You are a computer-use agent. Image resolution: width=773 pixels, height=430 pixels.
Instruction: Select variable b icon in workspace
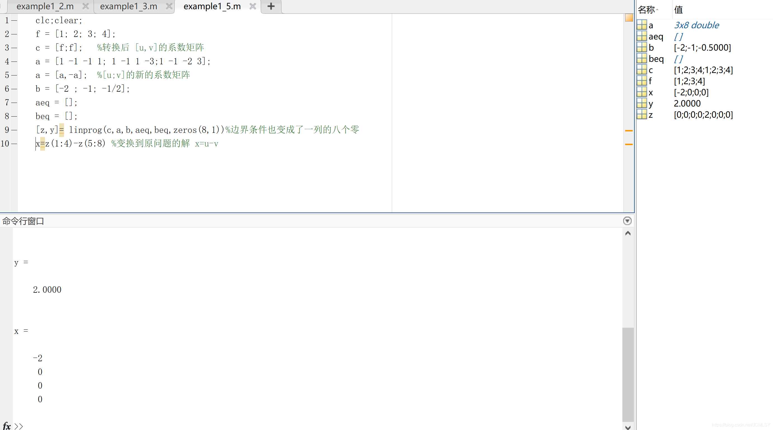pyautogui.click(x=642, y=48)
